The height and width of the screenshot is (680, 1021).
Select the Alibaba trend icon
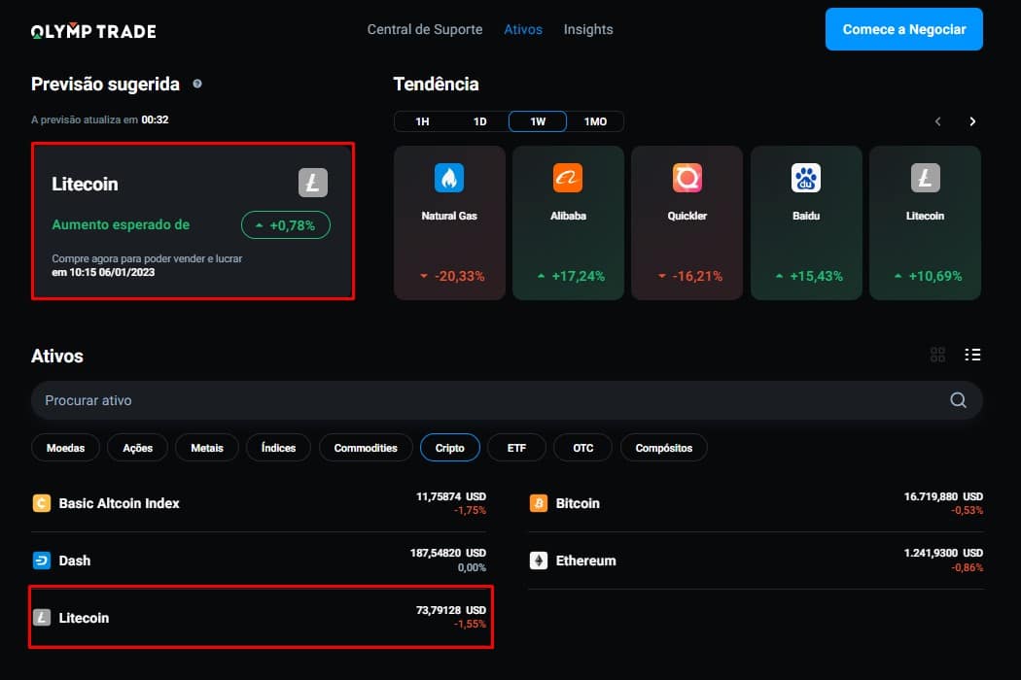click(568, 178)
